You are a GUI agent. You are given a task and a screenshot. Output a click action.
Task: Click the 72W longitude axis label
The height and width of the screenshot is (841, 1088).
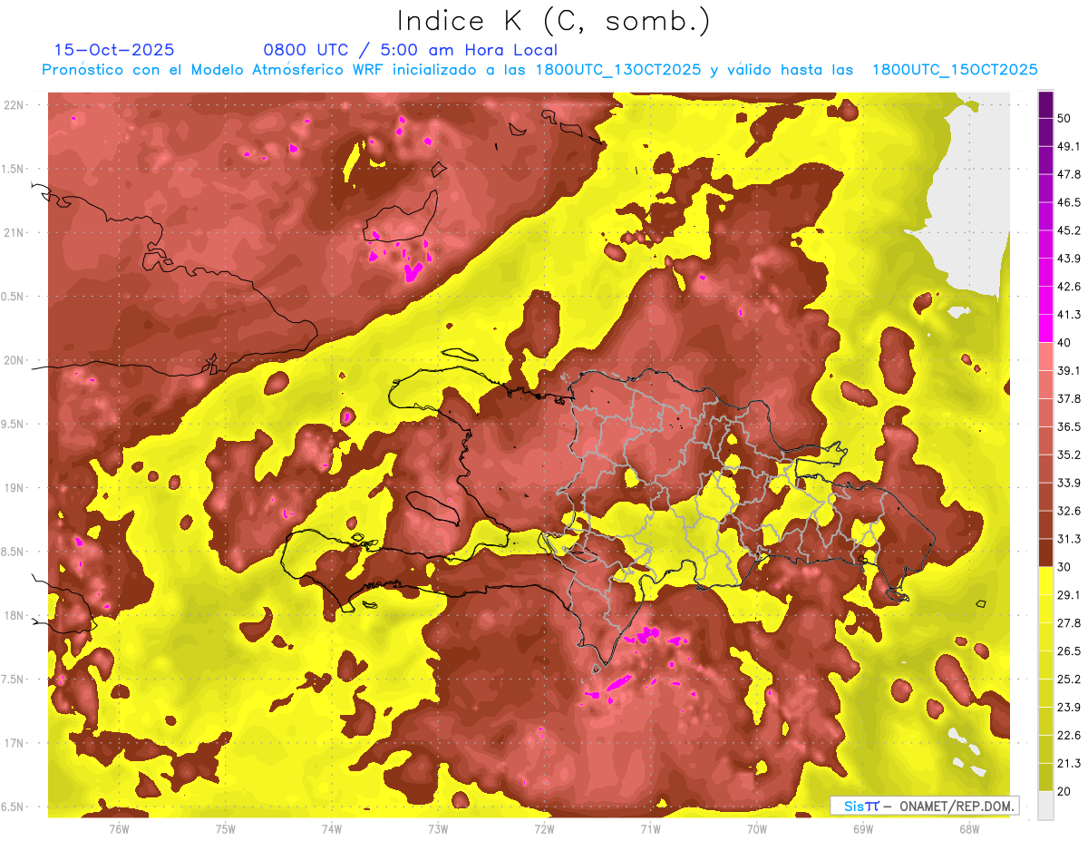[x=544, y=828]
